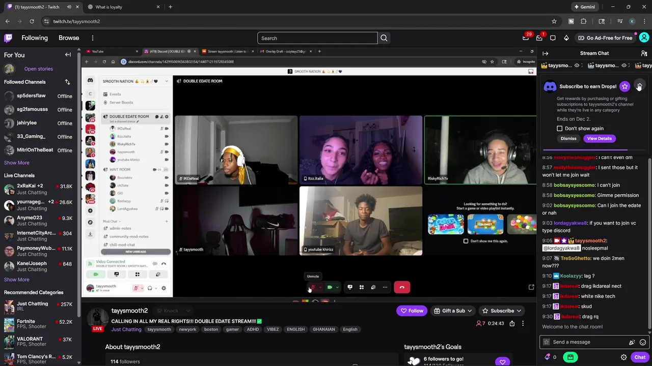Viewport: 652px width, 366px height.
Task: Click the Go Ad-Free for Free button
Action: [x=605, y=38]
